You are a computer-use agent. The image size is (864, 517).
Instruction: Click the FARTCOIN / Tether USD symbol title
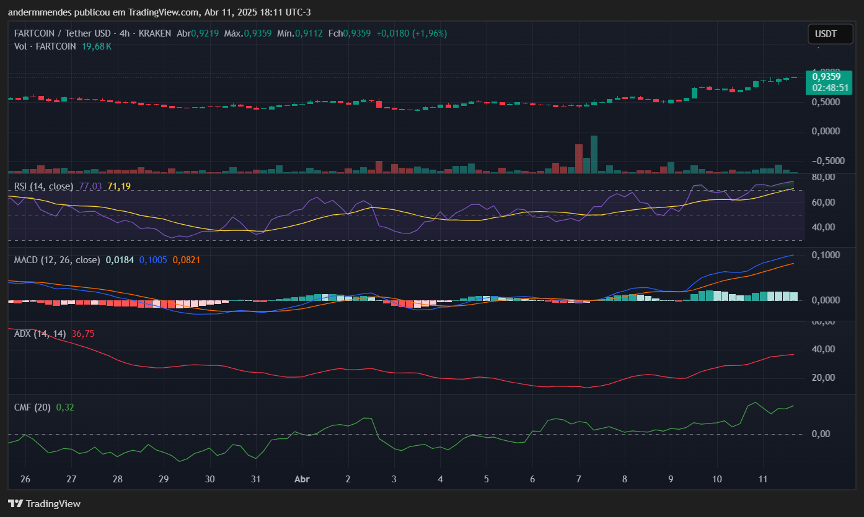(x=62, y=33)
